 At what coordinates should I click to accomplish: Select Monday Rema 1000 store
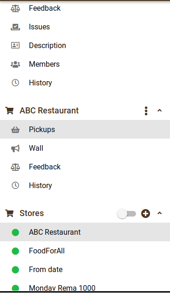(x=85, y=287)
